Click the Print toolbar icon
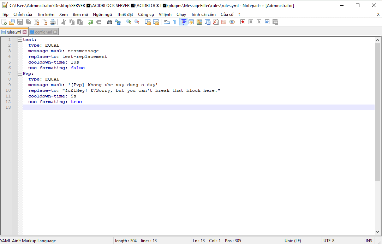The image size is (382, 244). coord(53,22)
